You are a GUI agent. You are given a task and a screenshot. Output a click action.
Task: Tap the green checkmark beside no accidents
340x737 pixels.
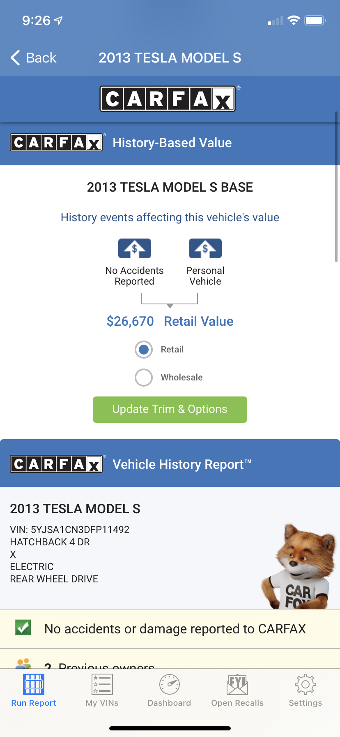[23, 628]
